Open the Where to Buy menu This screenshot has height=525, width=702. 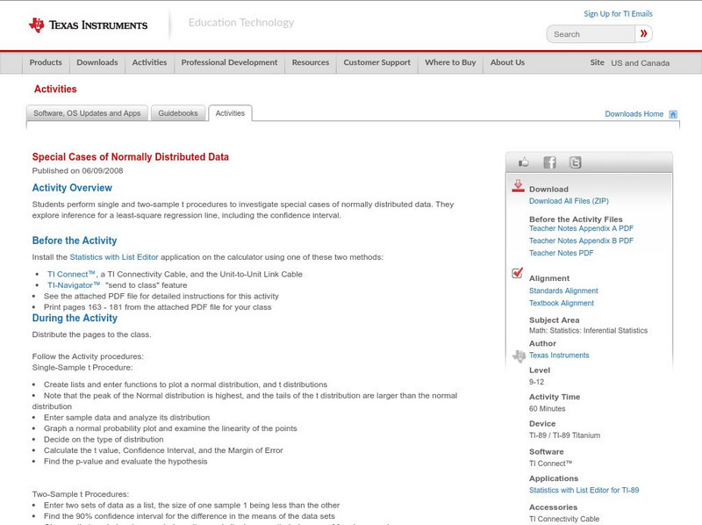(450, 62)
